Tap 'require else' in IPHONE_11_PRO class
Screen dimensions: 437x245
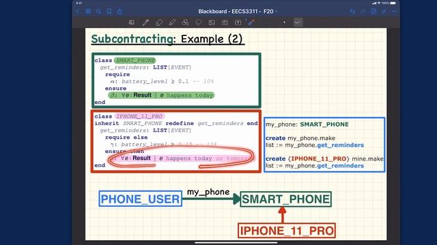[126, 137]
